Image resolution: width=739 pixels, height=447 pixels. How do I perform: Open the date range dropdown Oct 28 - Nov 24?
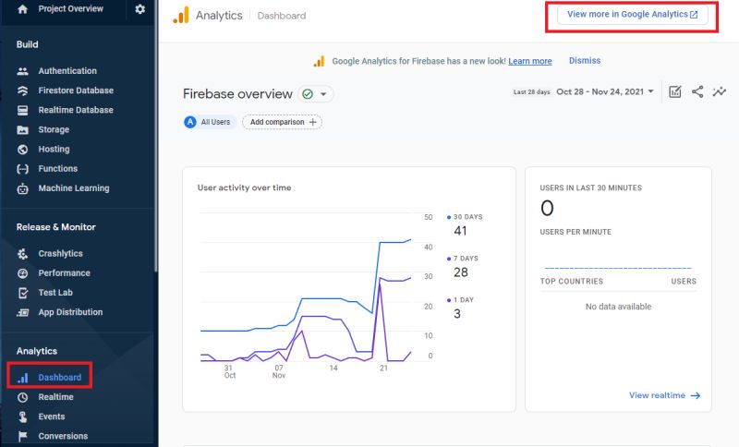click(605, 91)
